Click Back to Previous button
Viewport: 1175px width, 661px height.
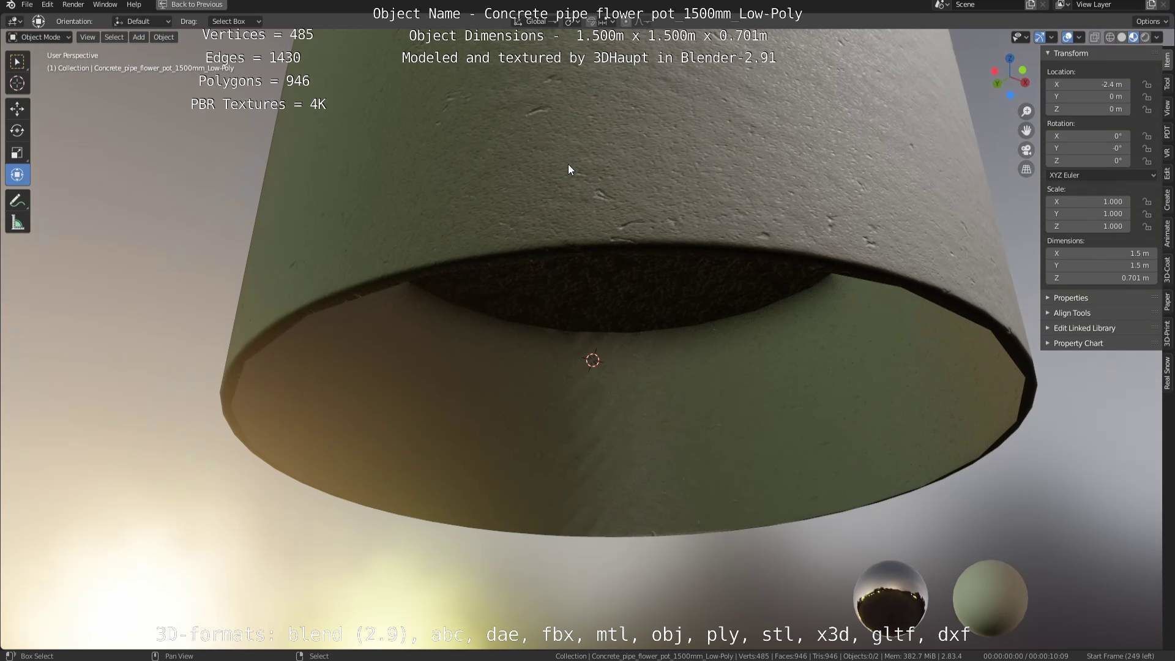tap(191, 4)
